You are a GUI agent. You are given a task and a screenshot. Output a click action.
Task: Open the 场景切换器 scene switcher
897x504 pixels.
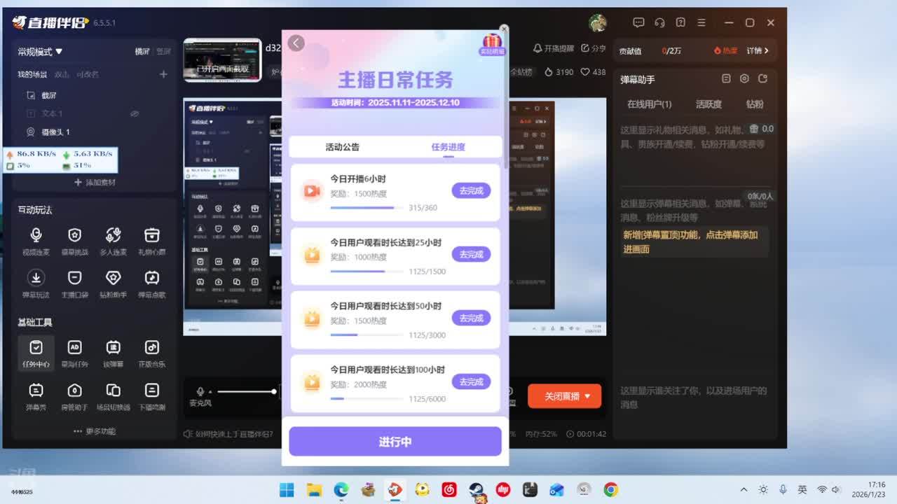tap(113, 395)
